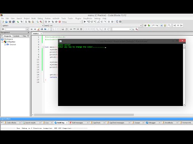Rebuild the project icon

coord(56,22)
